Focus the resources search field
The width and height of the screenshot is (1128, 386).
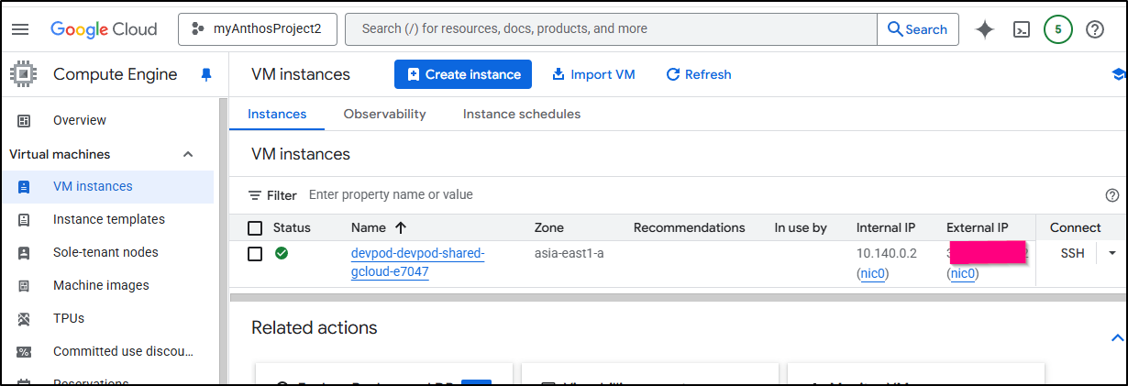[611, 28]
